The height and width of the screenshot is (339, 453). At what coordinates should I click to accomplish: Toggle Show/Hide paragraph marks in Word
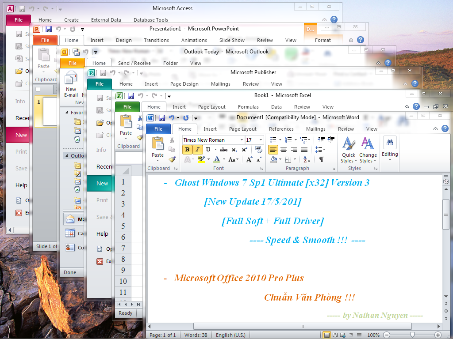pos(321,159)
